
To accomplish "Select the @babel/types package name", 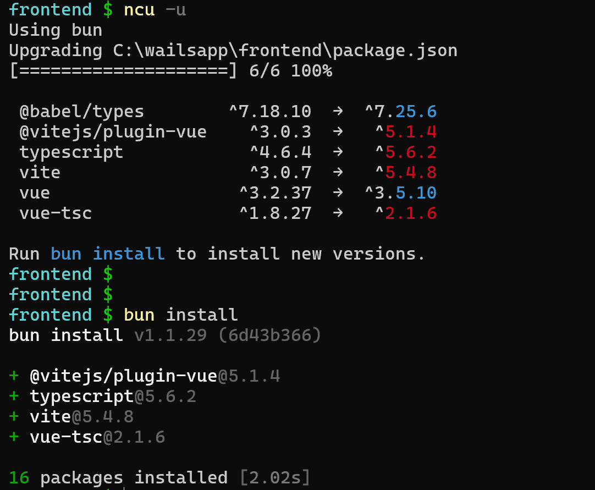I will tap(81, 112).
